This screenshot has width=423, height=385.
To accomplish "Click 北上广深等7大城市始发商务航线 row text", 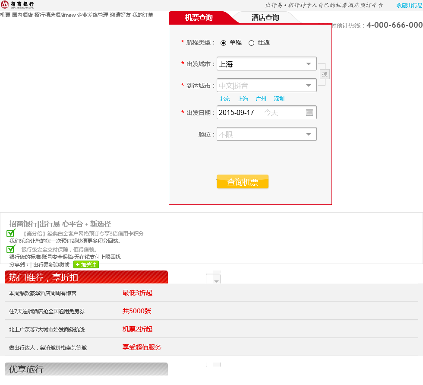I will point(47,329).
